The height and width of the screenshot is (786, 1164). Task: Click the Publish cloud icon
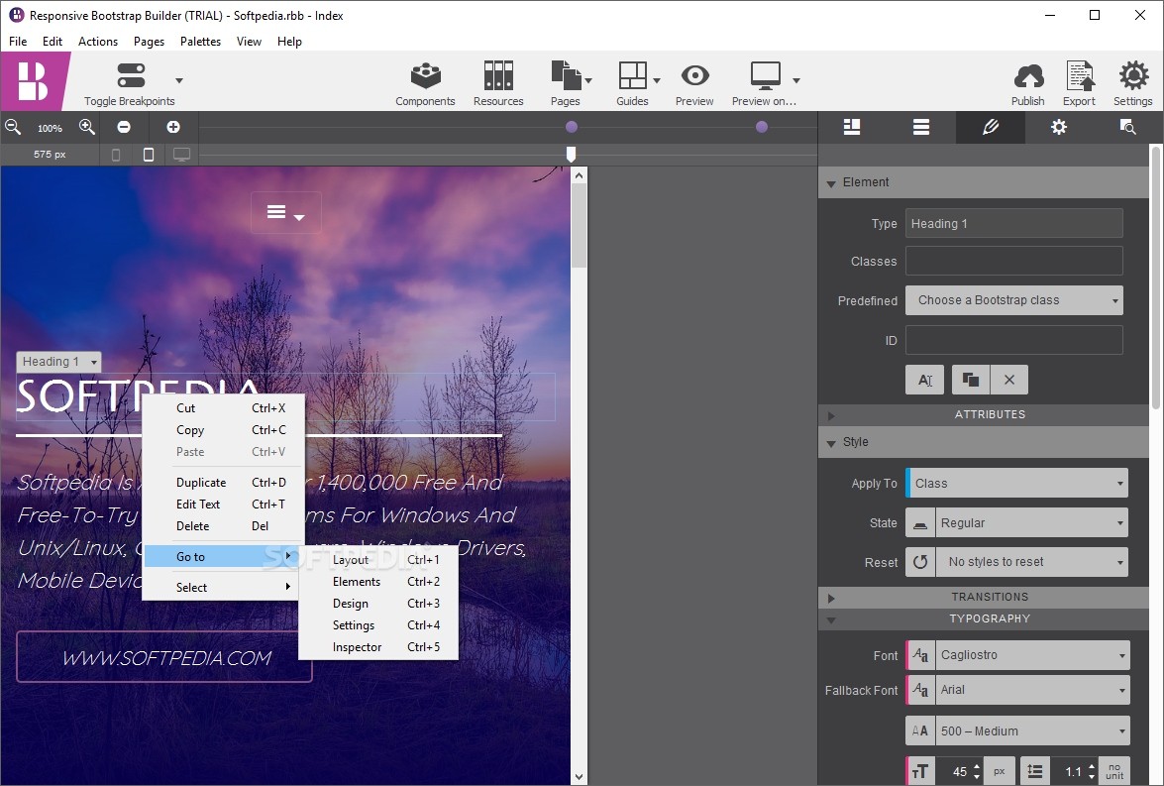[x=1028, y=75]
